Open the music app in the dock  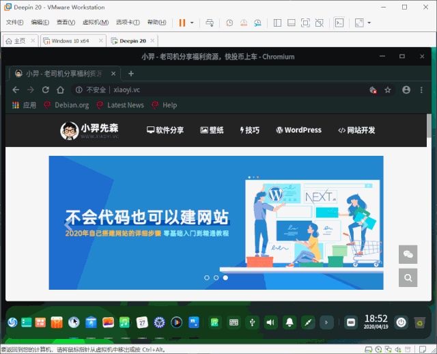124,323
